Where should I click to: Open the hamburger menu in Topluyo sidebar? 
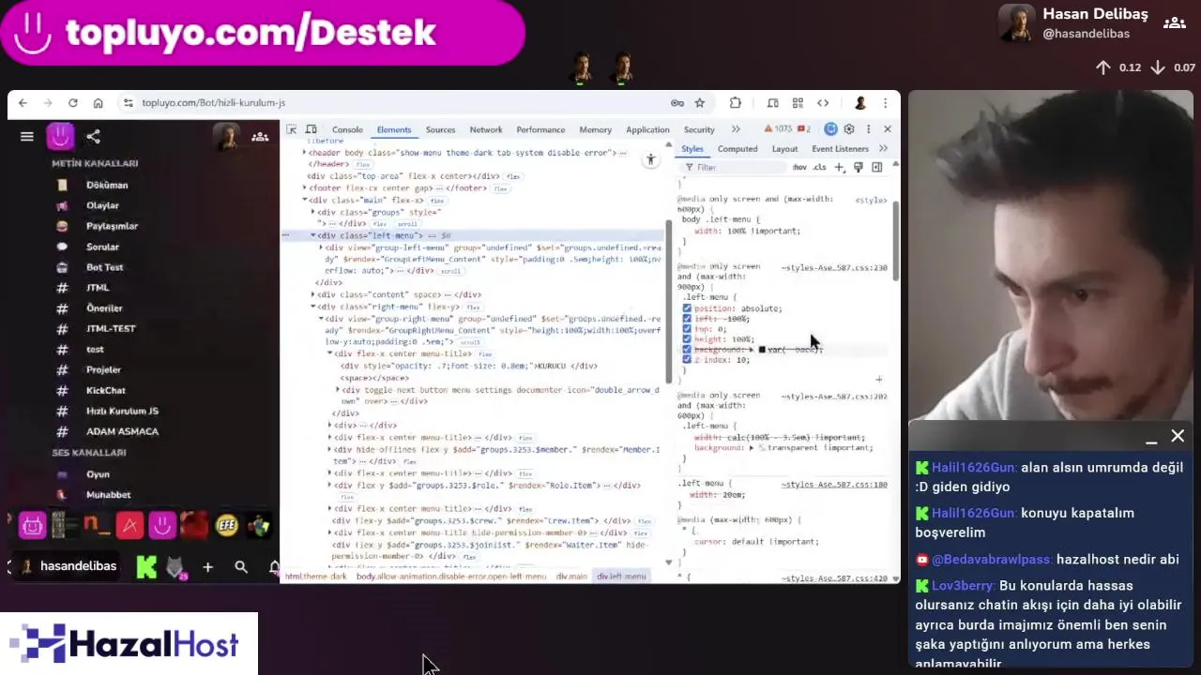pos(27,137)
